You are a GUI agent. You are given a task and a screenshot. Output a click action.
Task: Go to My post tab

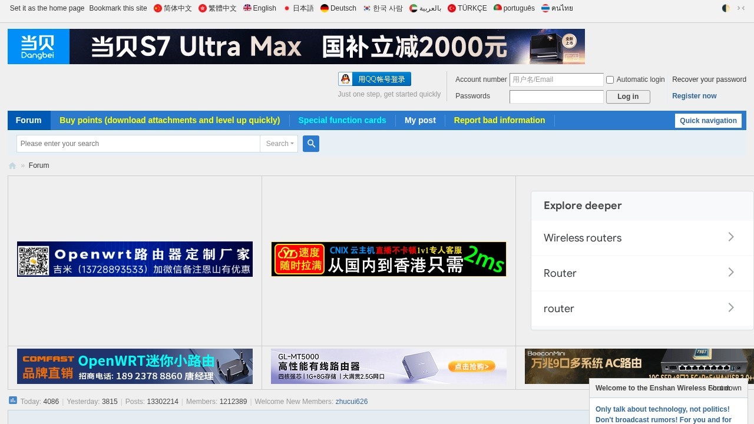420,120
